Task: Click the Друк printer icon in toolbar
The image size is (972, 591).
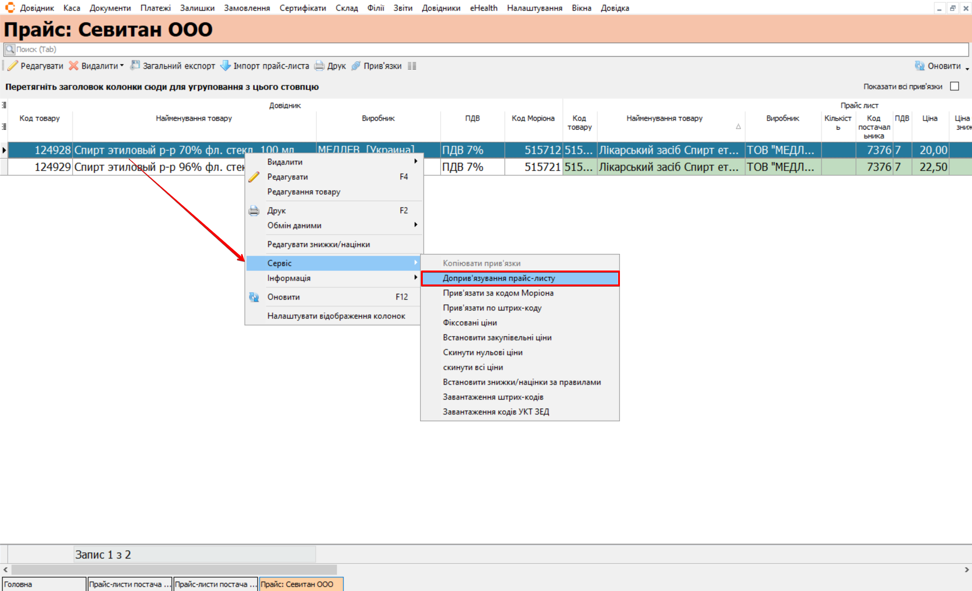Action: point(319,66)
